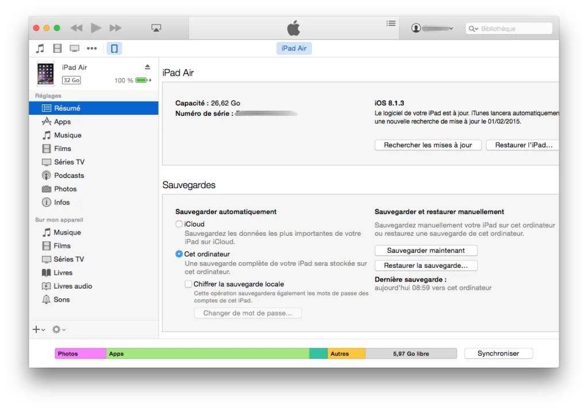Open the Up Next list icon

(391, 24)
